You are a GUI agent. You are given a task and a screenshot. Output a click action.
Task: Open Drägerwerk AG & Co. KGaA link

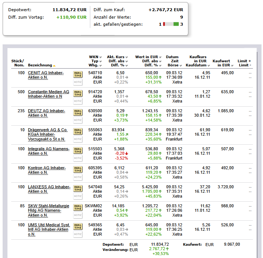[48, 135]
